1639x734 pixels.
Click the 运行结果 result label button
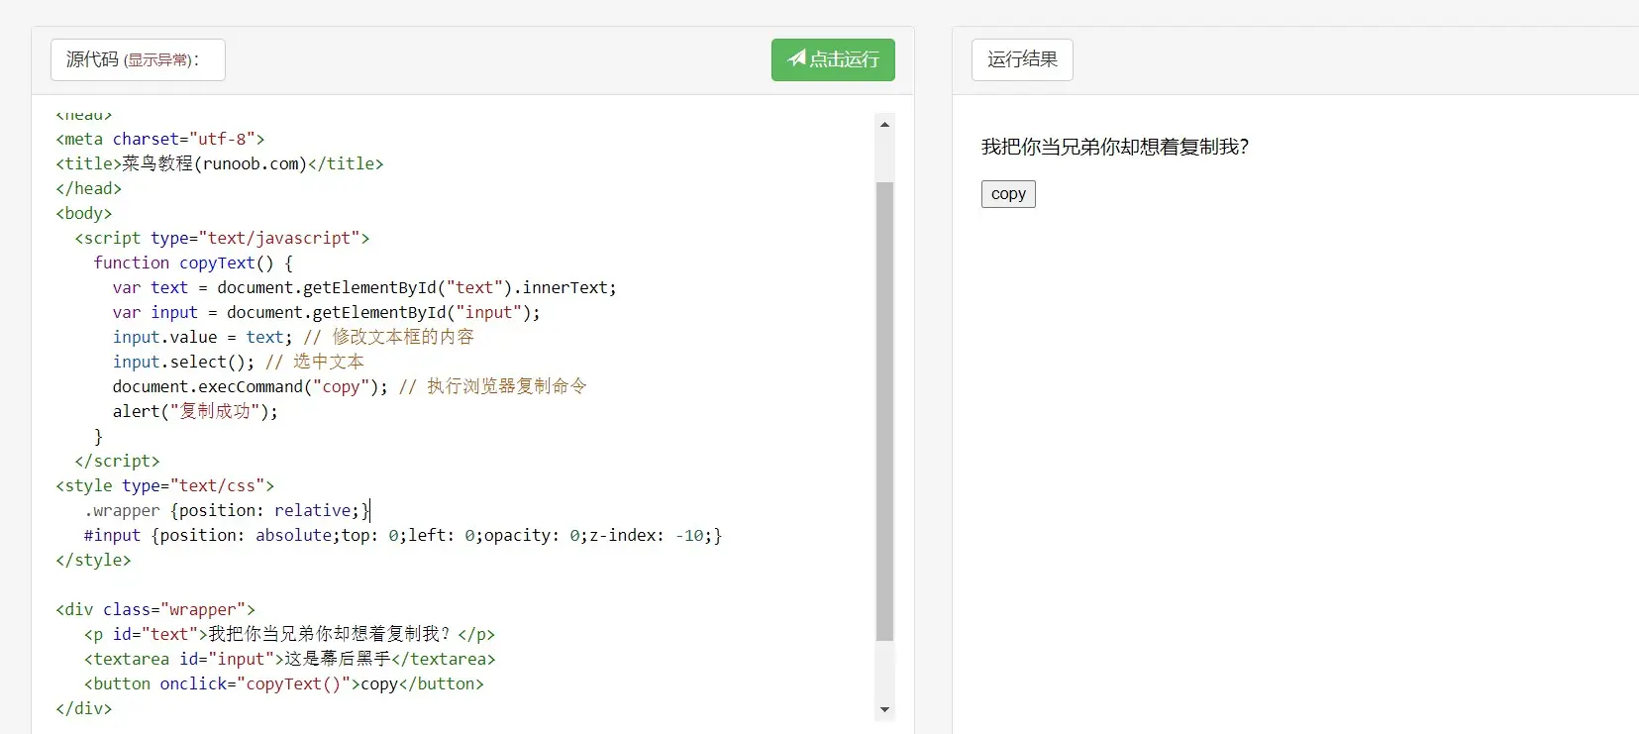pyautogui.click(x=1022, y=59)
